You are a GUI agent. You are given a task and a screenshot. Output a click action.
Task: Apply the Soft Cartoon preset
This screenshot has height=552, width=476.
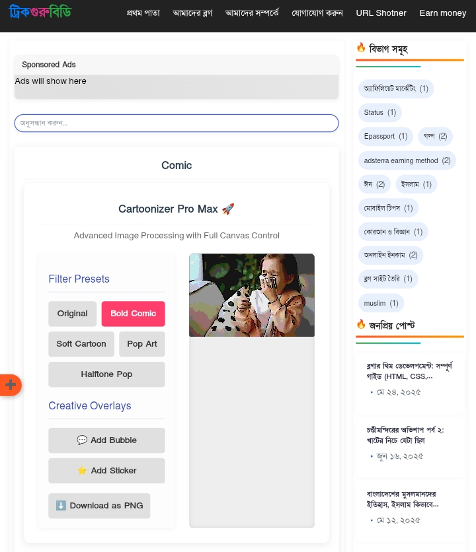[x=81, y=344]
